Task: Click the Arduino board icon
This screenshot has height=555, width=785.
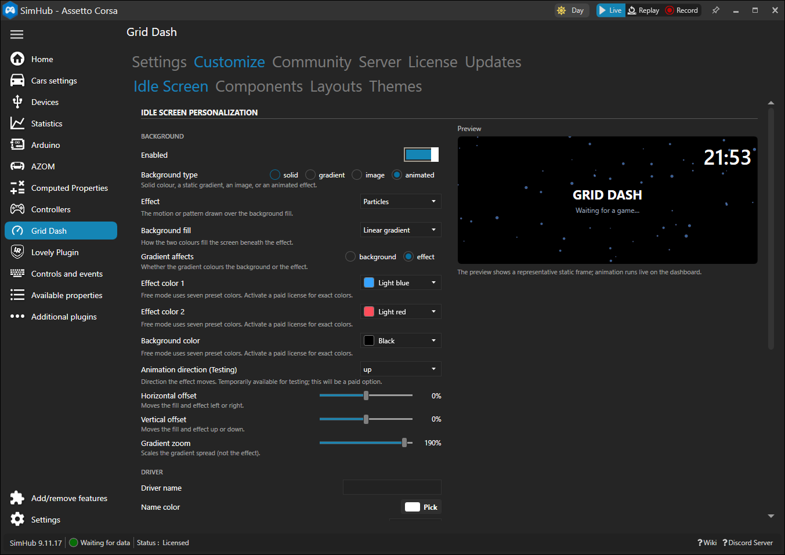Action: pos(17,144)
